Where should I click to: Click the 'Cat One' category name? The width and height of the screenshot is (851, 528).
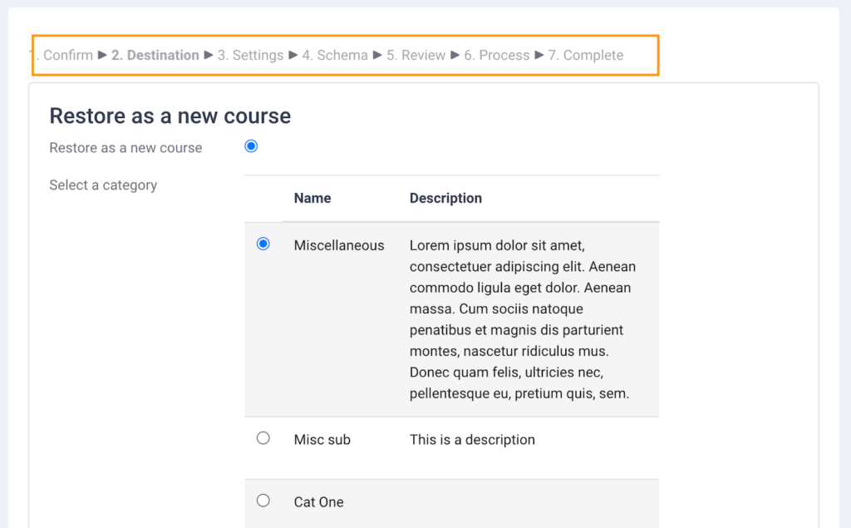coord(318,502)
